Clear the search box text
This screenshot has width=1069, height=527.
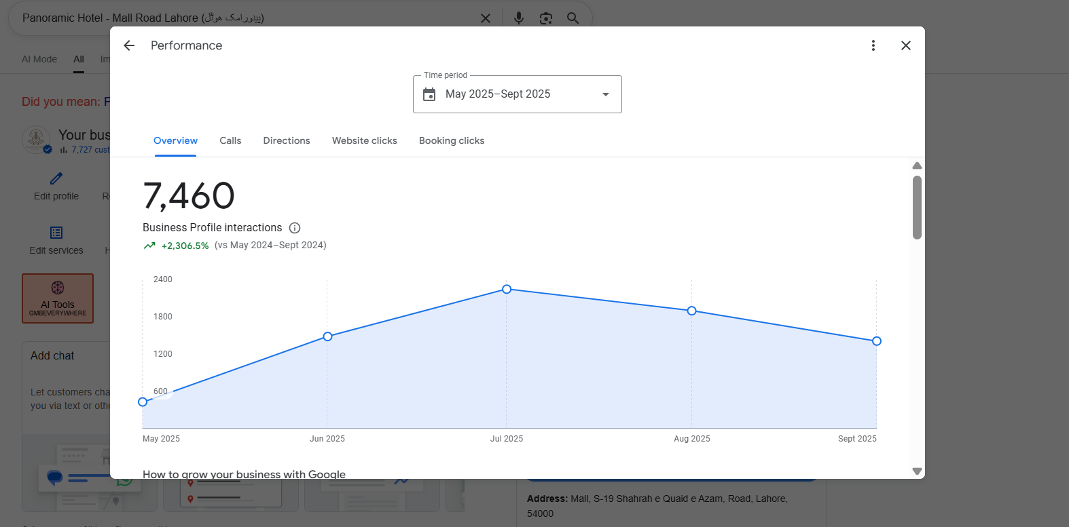point(486,18)
